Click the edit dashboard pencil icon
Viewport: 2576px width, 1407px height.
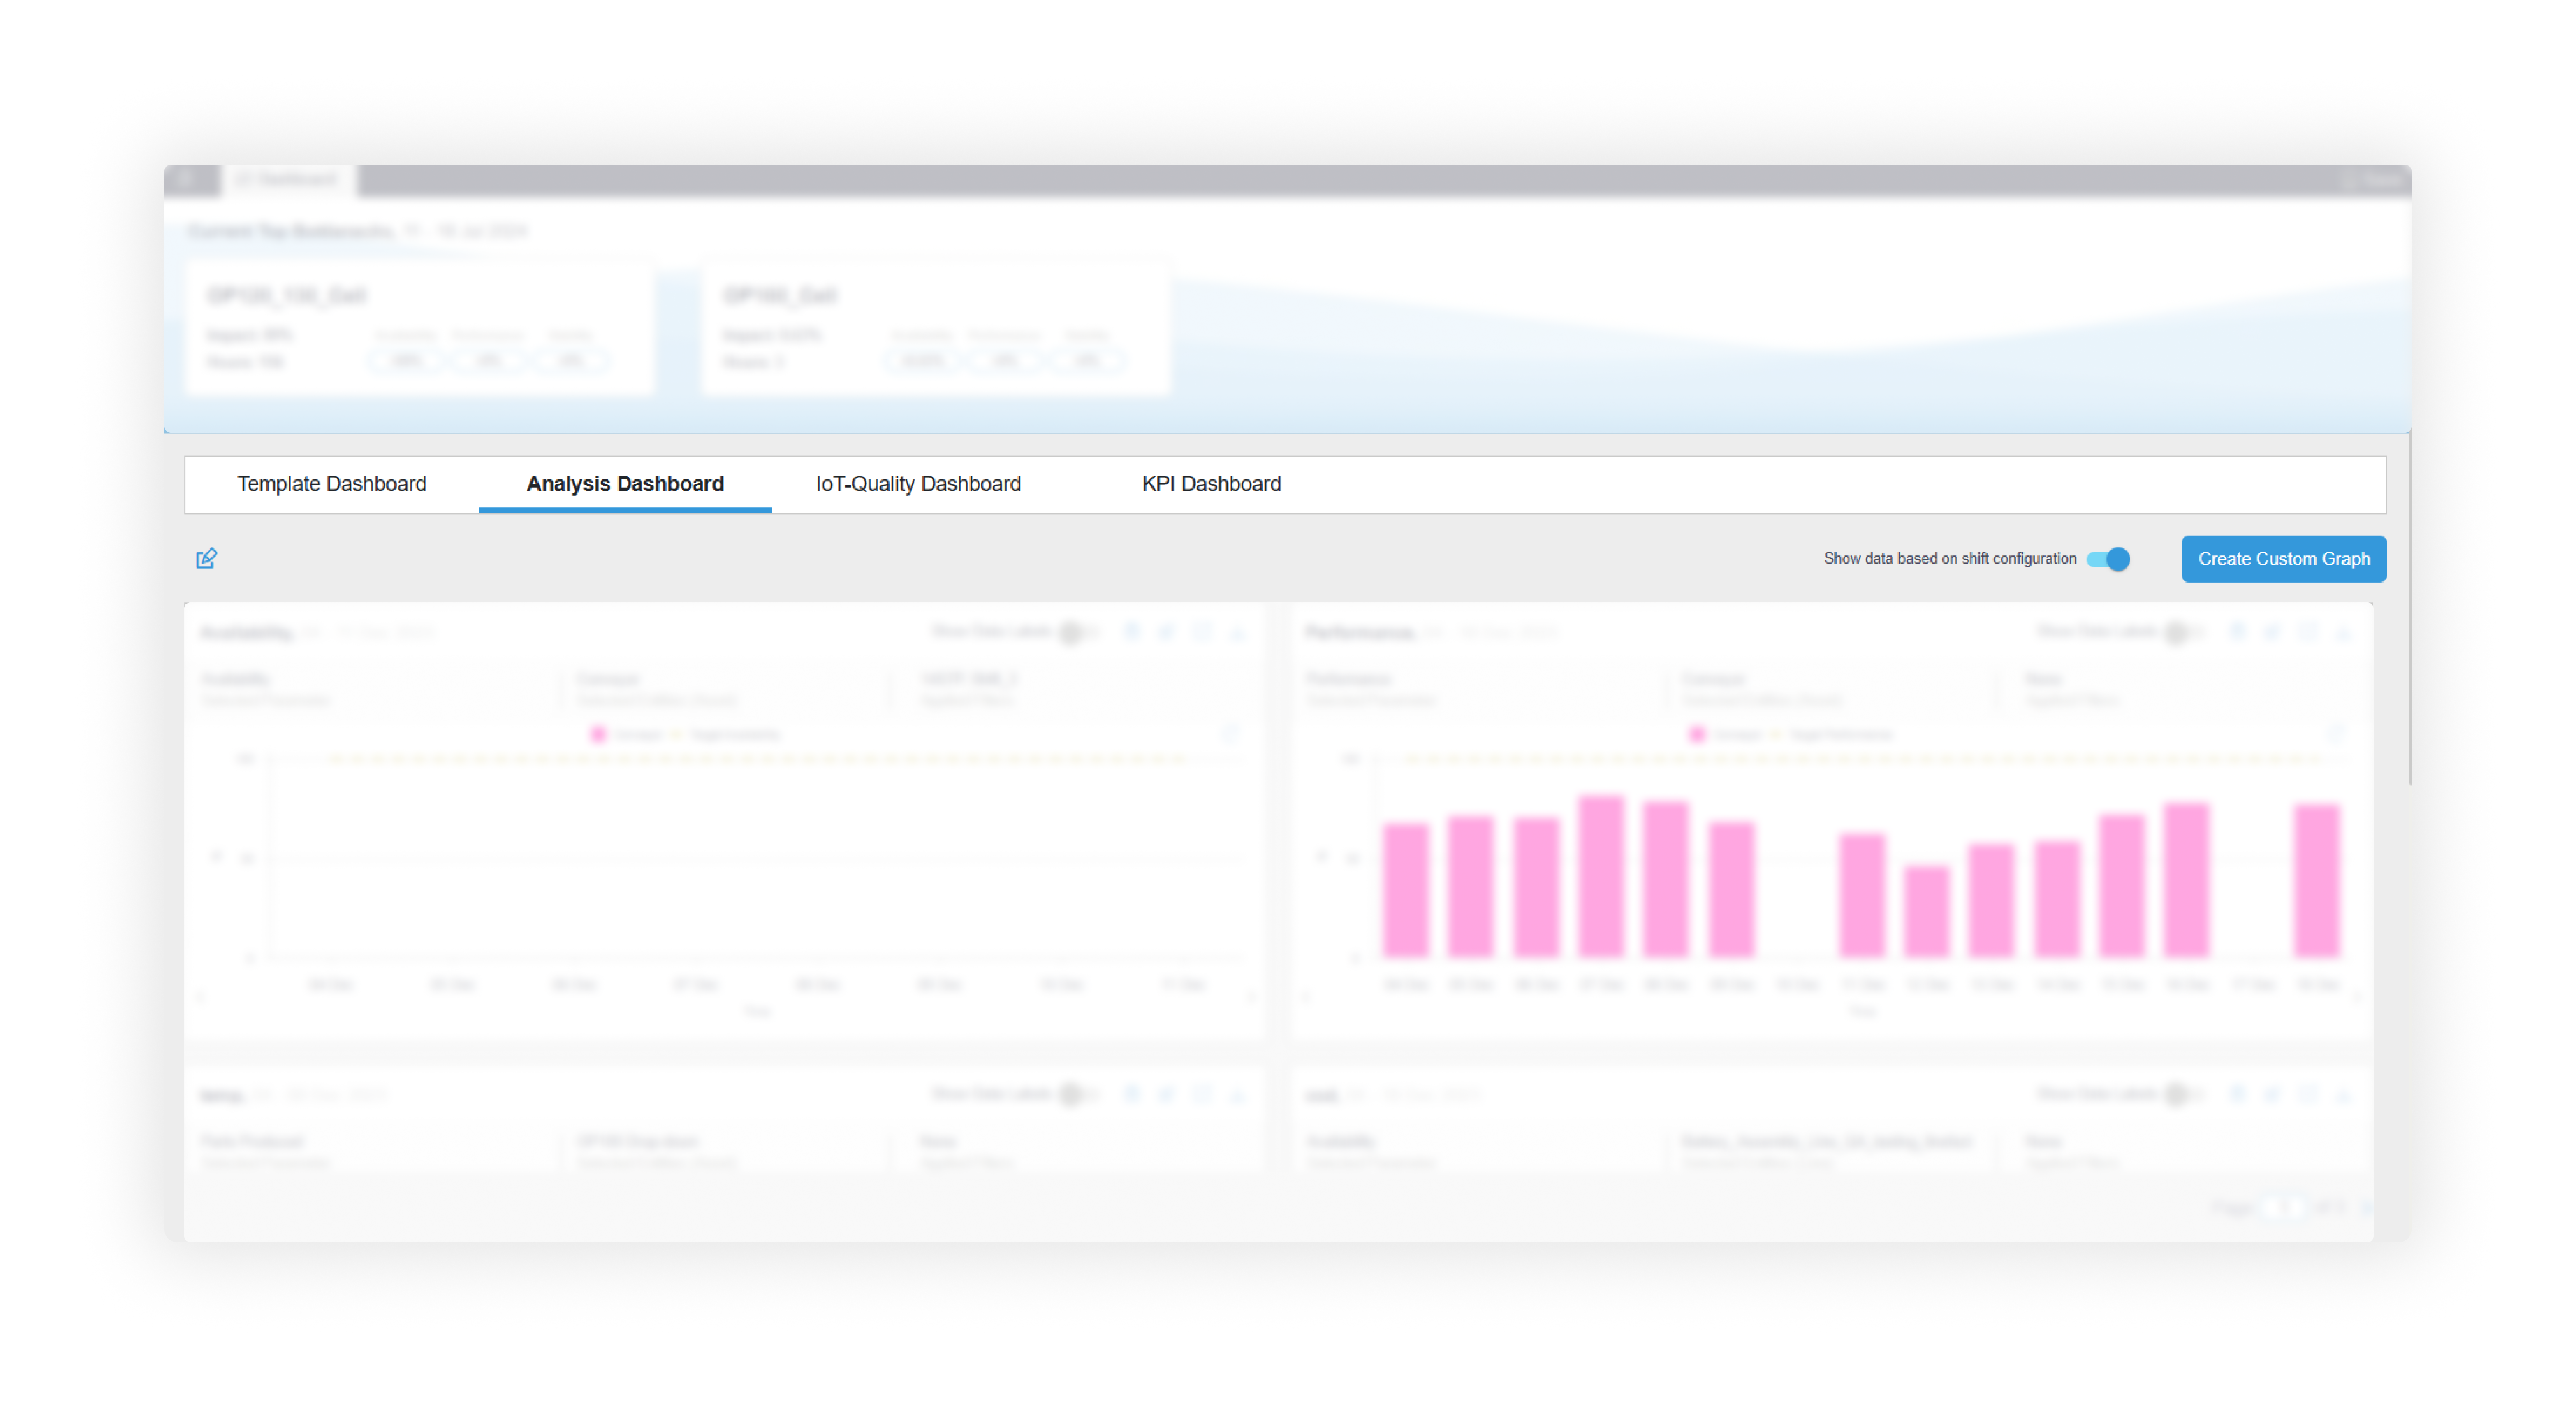coord(206,558)
